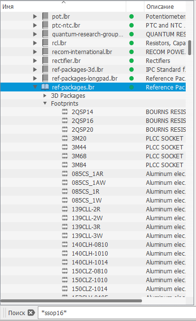Select the 3M68 footprint row
This screenshot has height=321, width=196.
click(x=93, y=156)
